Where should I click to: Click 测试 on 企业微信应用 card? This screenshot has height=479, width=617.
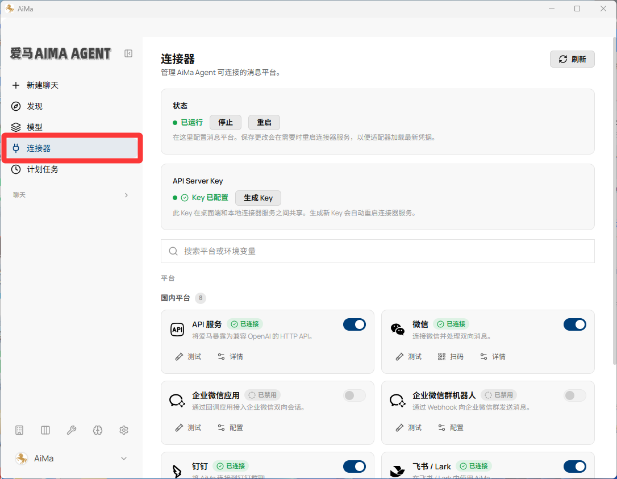tap(188, 427)
